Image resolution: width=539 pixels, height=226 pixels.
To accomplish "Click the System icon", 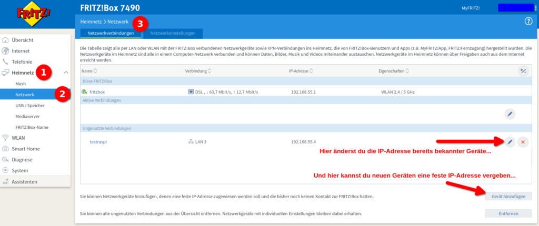I will pos(5,170).
